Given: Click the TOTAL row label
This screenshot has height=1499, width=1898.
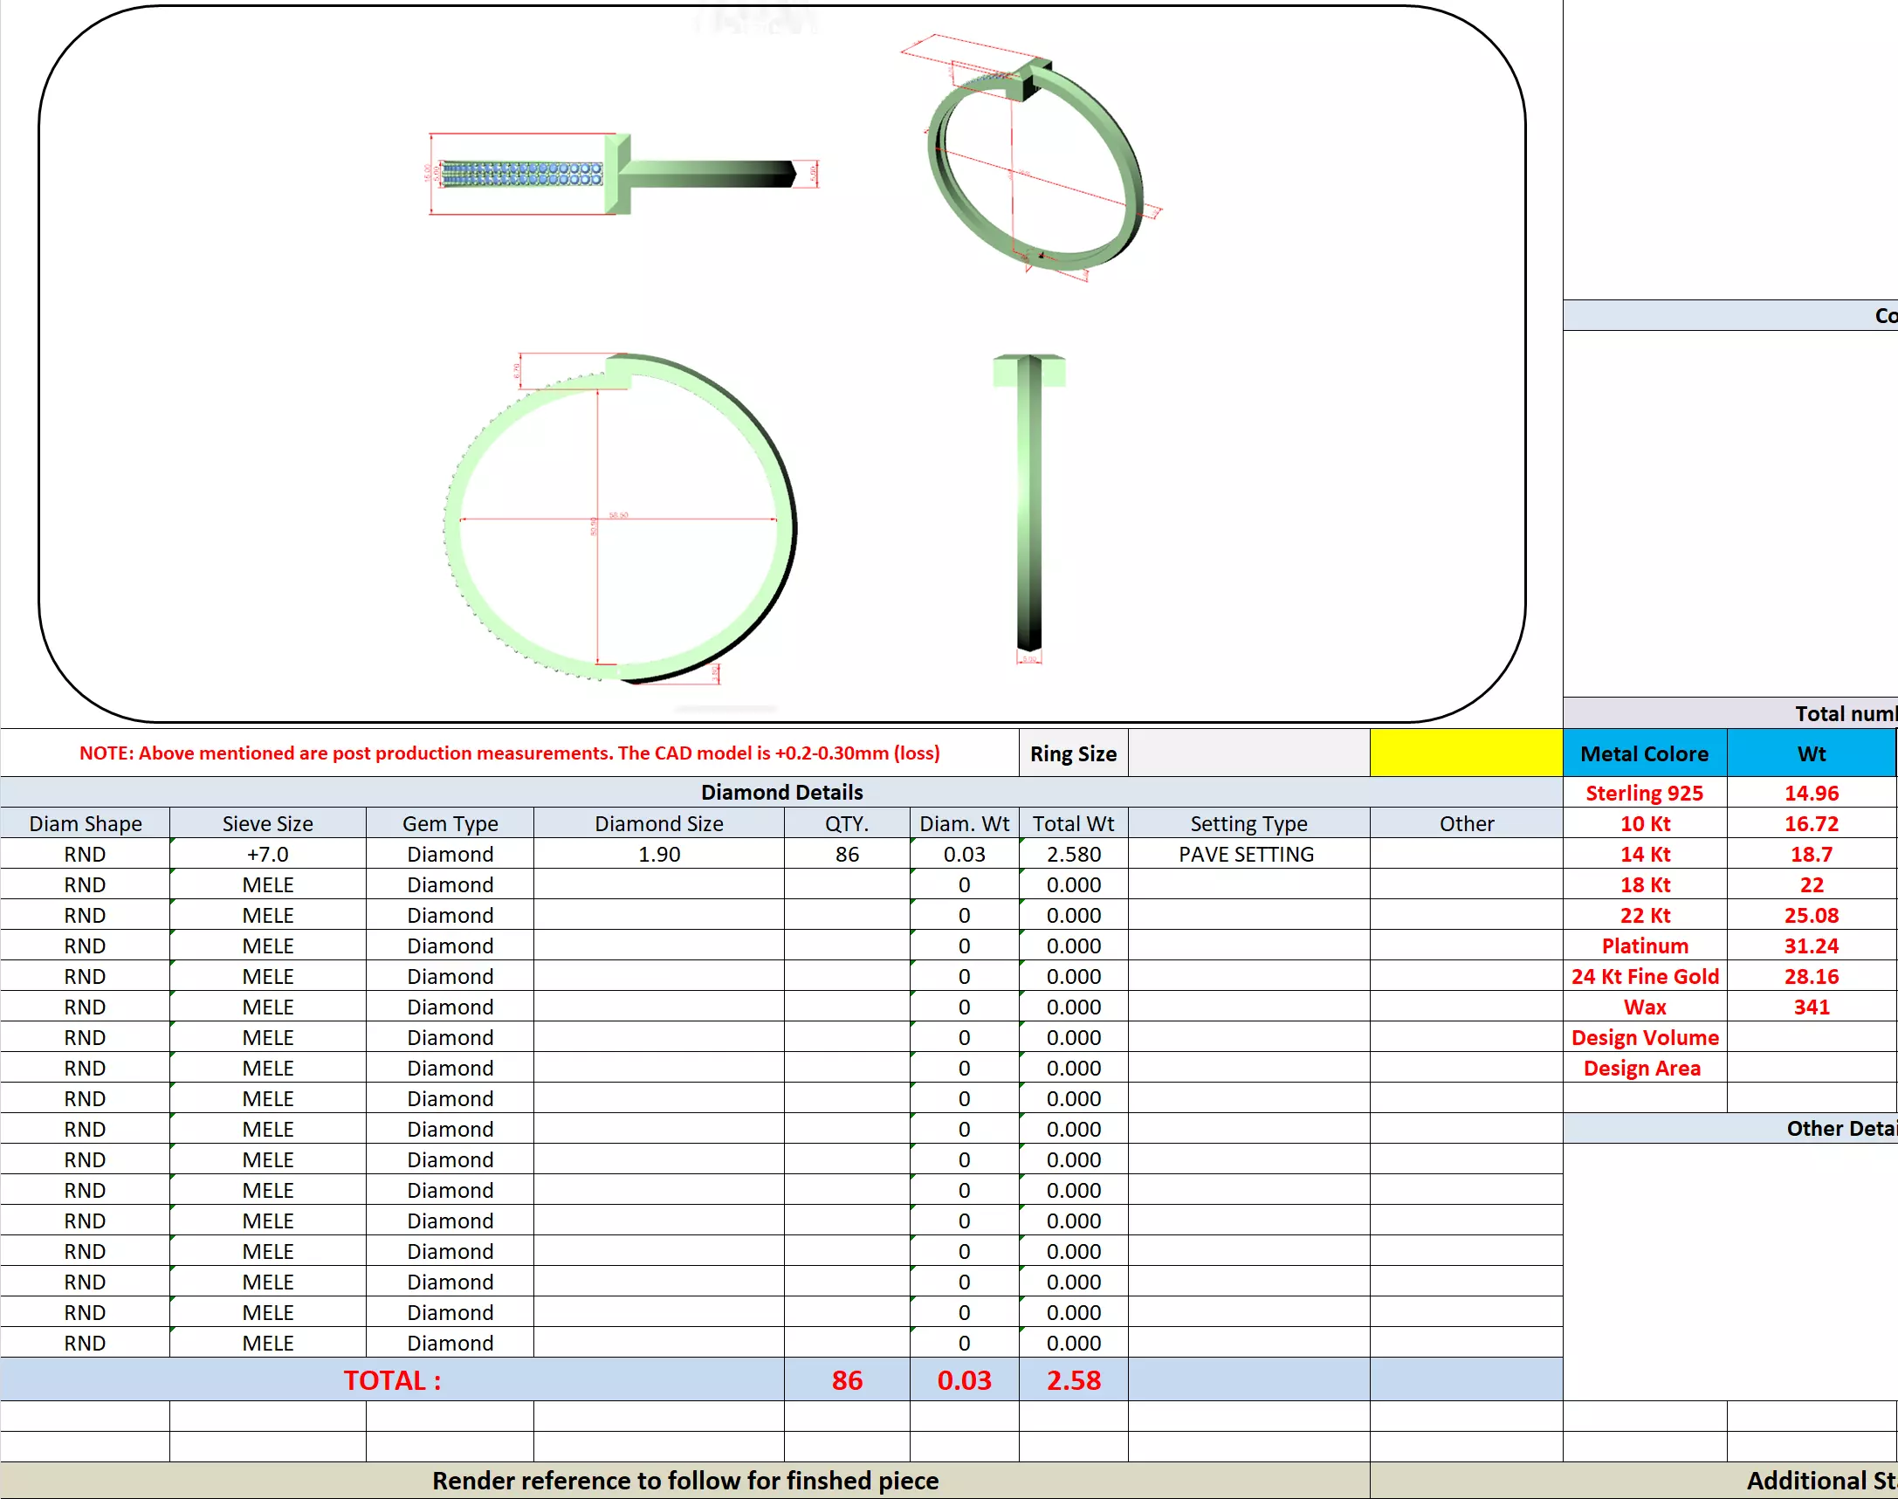Looking at the screenshot, I should [391, 1379].
